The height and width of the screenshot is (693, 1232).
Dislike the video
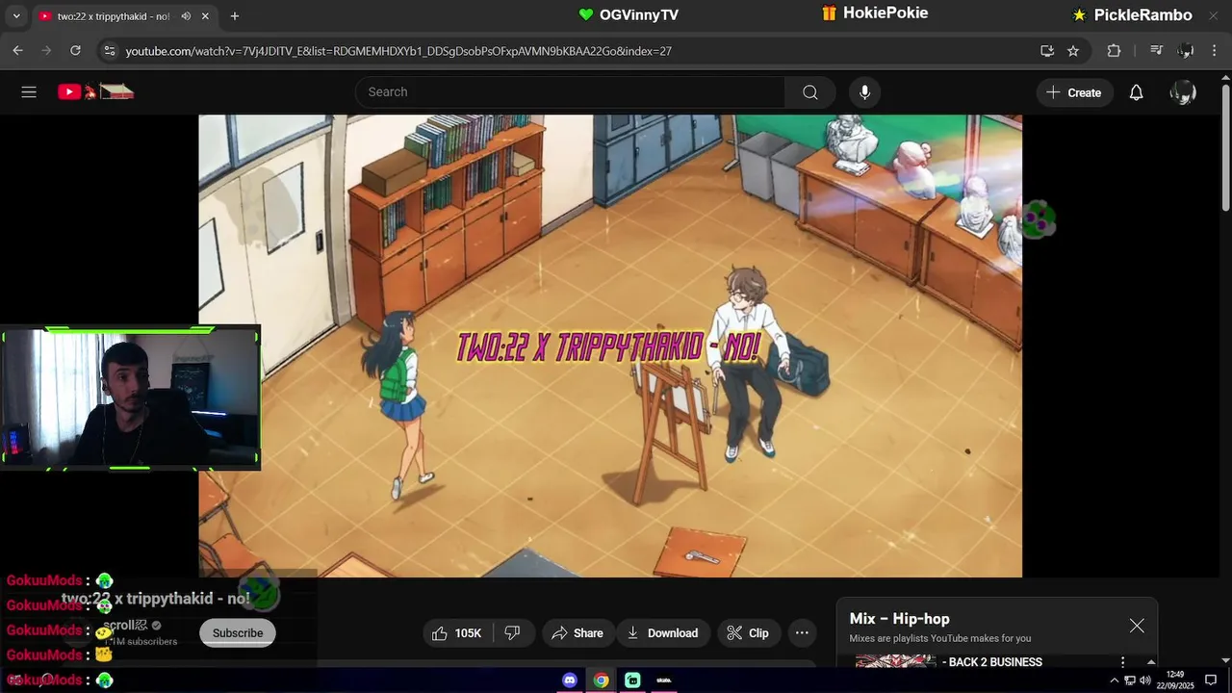tap(513, 632)
